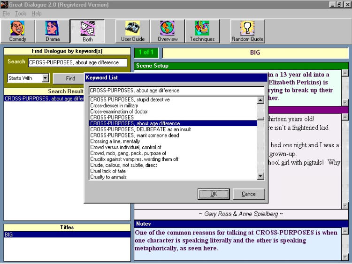Open the User Guide icon
The image size is (352, 264).
132,31
